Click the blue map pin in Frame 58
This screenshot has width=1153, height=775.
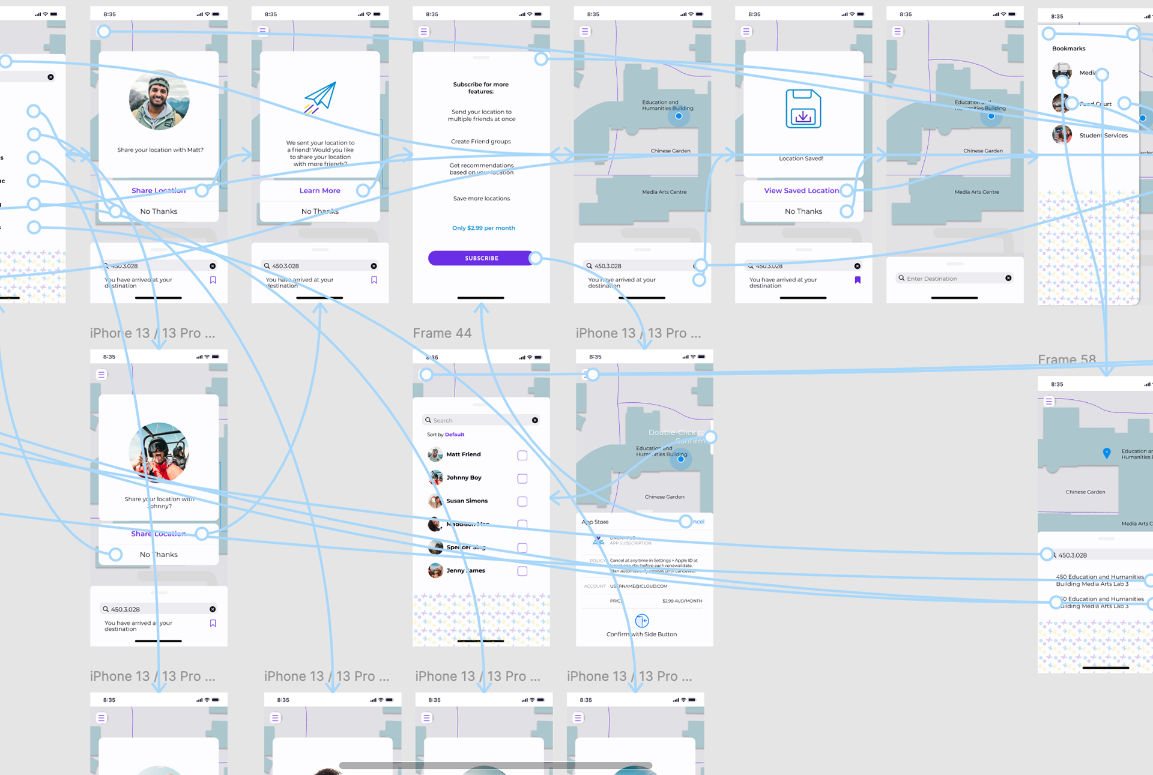(1107, 453)
